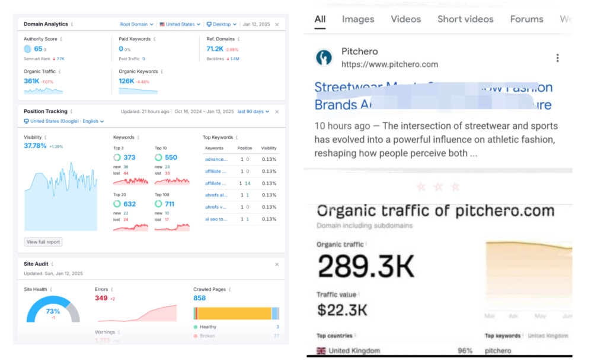Click info icon beside Site Health
607x362 pixels.
[x=51, y=289]
